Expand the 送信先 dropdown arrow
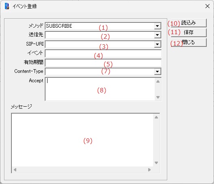214x184 pixels. [x=158, y=35]
